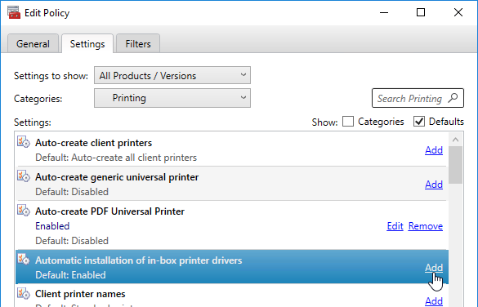Select the Settings tab
Viewport: 478px width, 307px height.
(87, 43)
